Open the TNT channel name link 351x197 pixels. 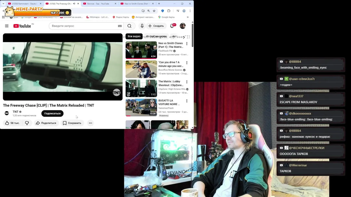[x=15, y=112]
